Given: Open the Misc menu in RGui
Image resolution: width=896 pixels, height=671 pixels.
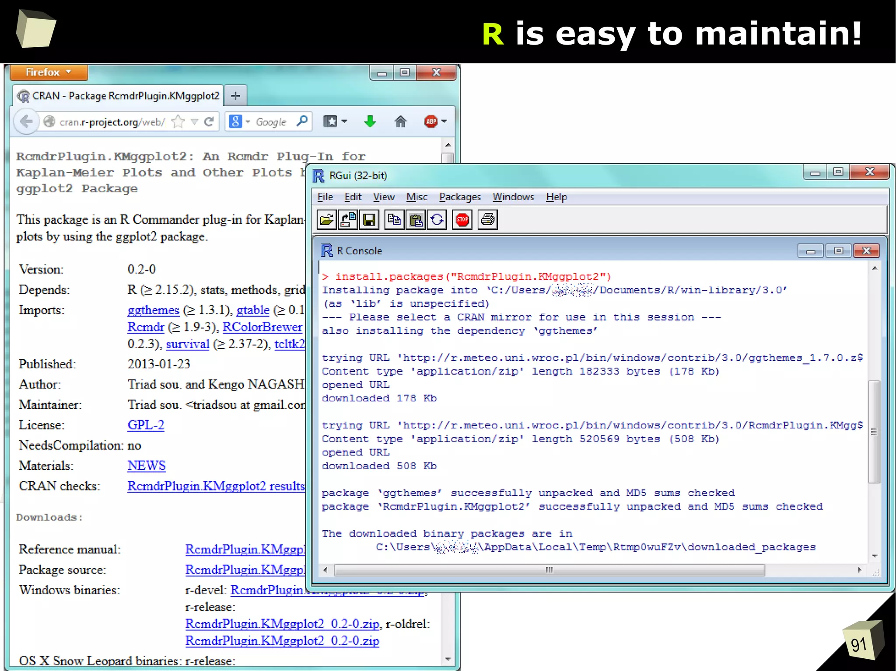Looking at the screenshot, I should click(x=416, y=197).
